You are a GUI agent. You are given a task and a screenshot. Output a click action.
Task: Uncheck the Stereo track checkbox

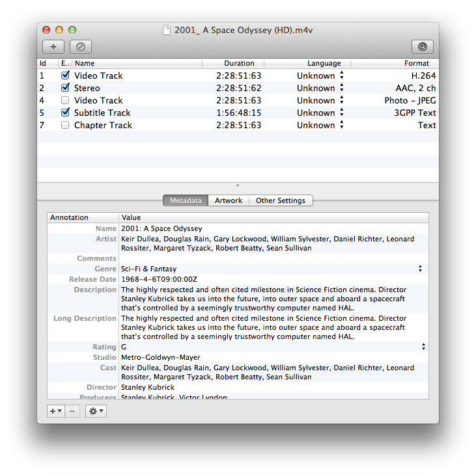click(x=65, y=88)
